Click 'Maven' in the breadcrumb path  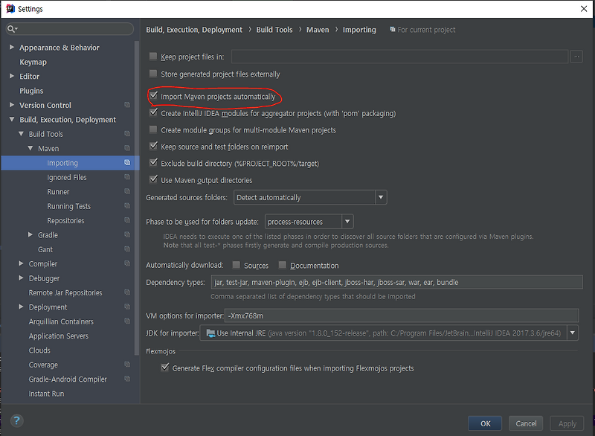[x=316, y=30]
